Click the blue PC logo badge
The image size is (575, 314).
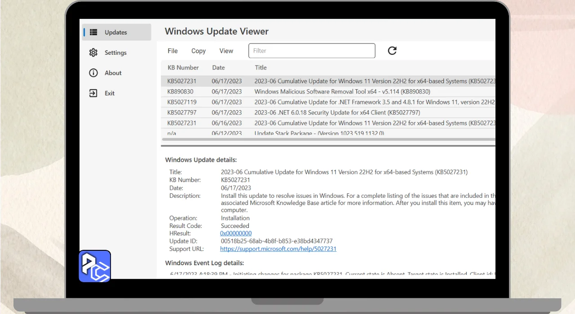(x=95, y=266)
